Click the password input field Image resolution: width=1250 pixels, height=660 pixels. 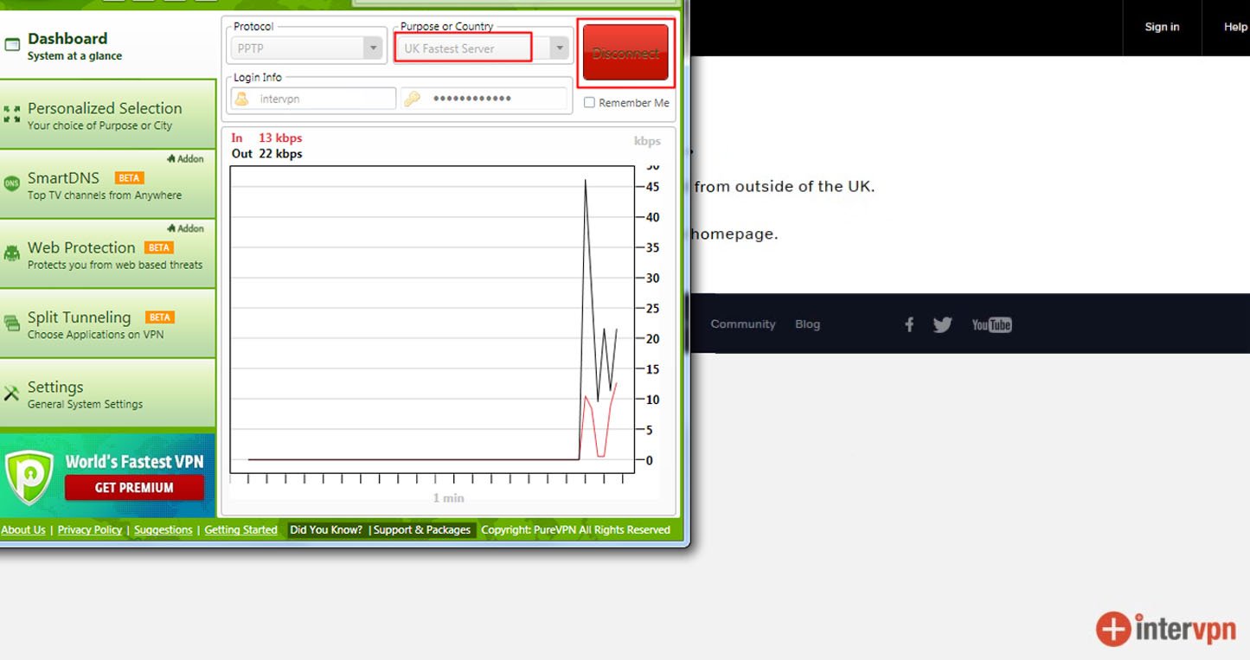[x=484, y=99]
